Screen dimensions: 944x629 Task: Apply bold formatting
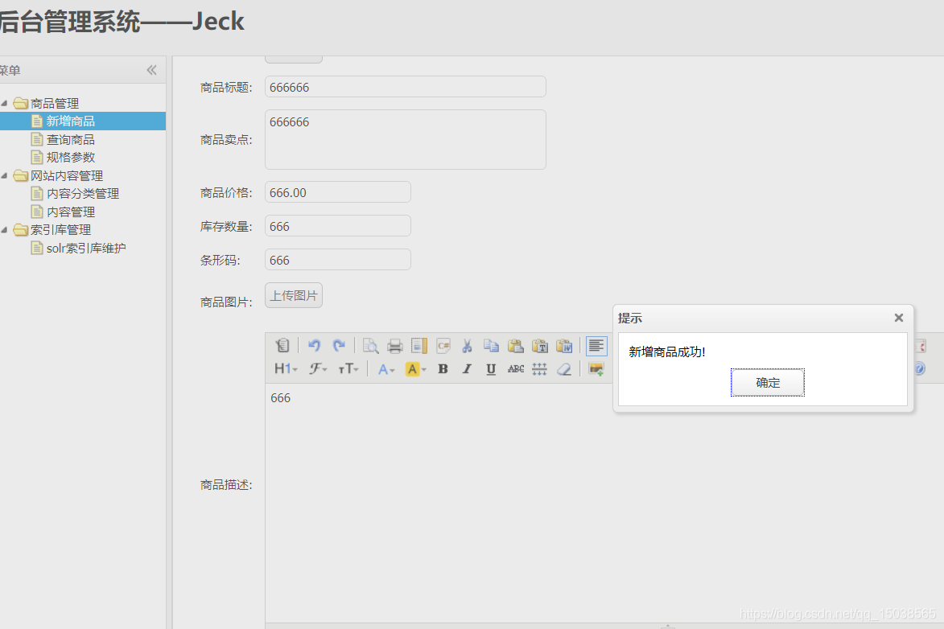443,369
